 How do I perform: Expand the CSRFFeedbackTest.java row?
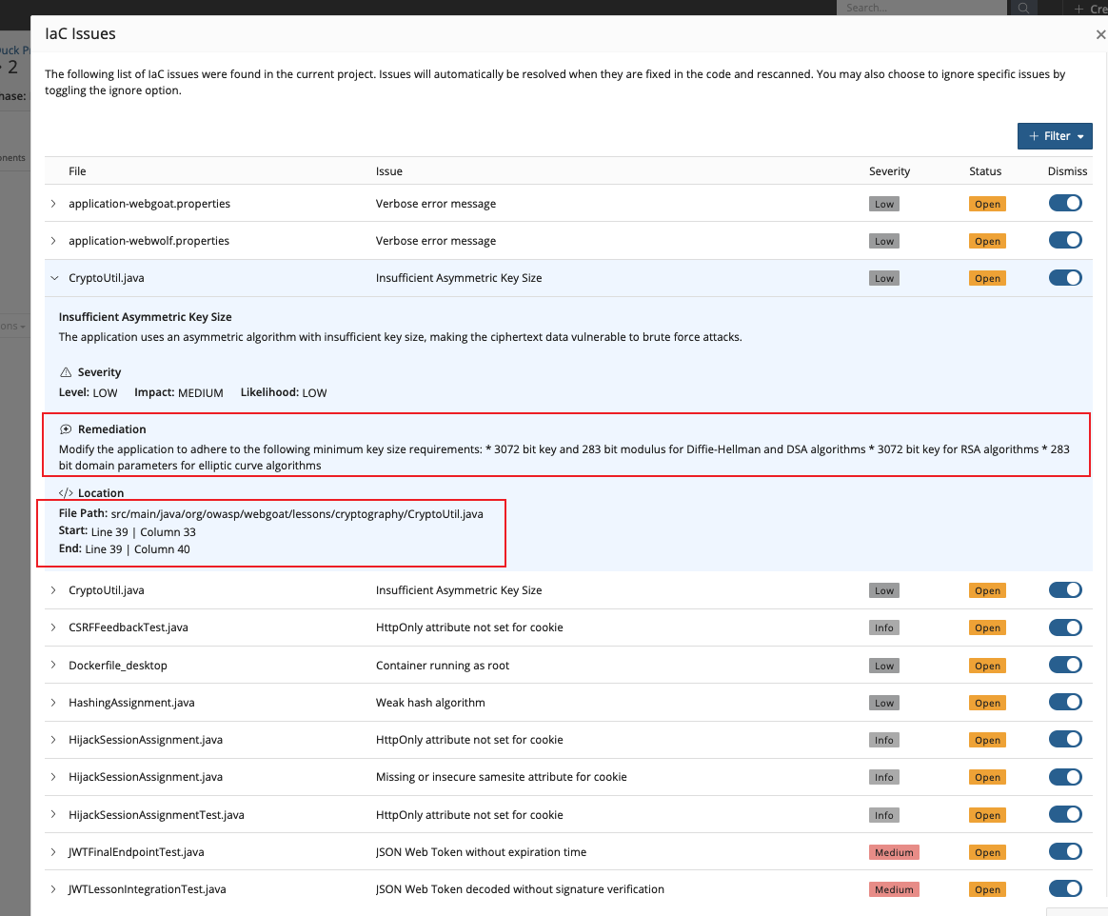(x=53, y=627)
